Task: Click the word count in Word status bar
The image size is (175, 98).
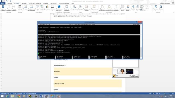Action: (17, 93)
